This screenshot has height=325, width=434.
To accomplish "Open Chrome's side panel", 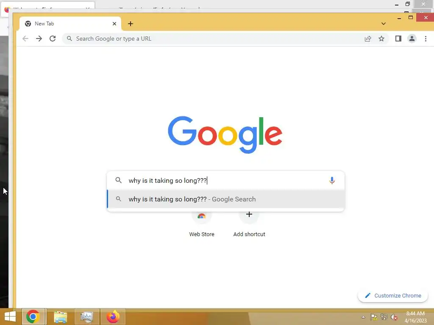I will 398,39.
